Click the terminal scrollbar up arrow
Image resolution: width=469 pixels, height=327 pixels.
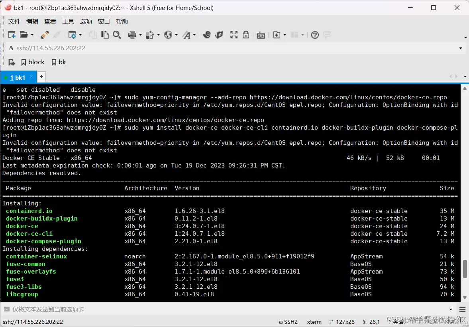(465, 89)
